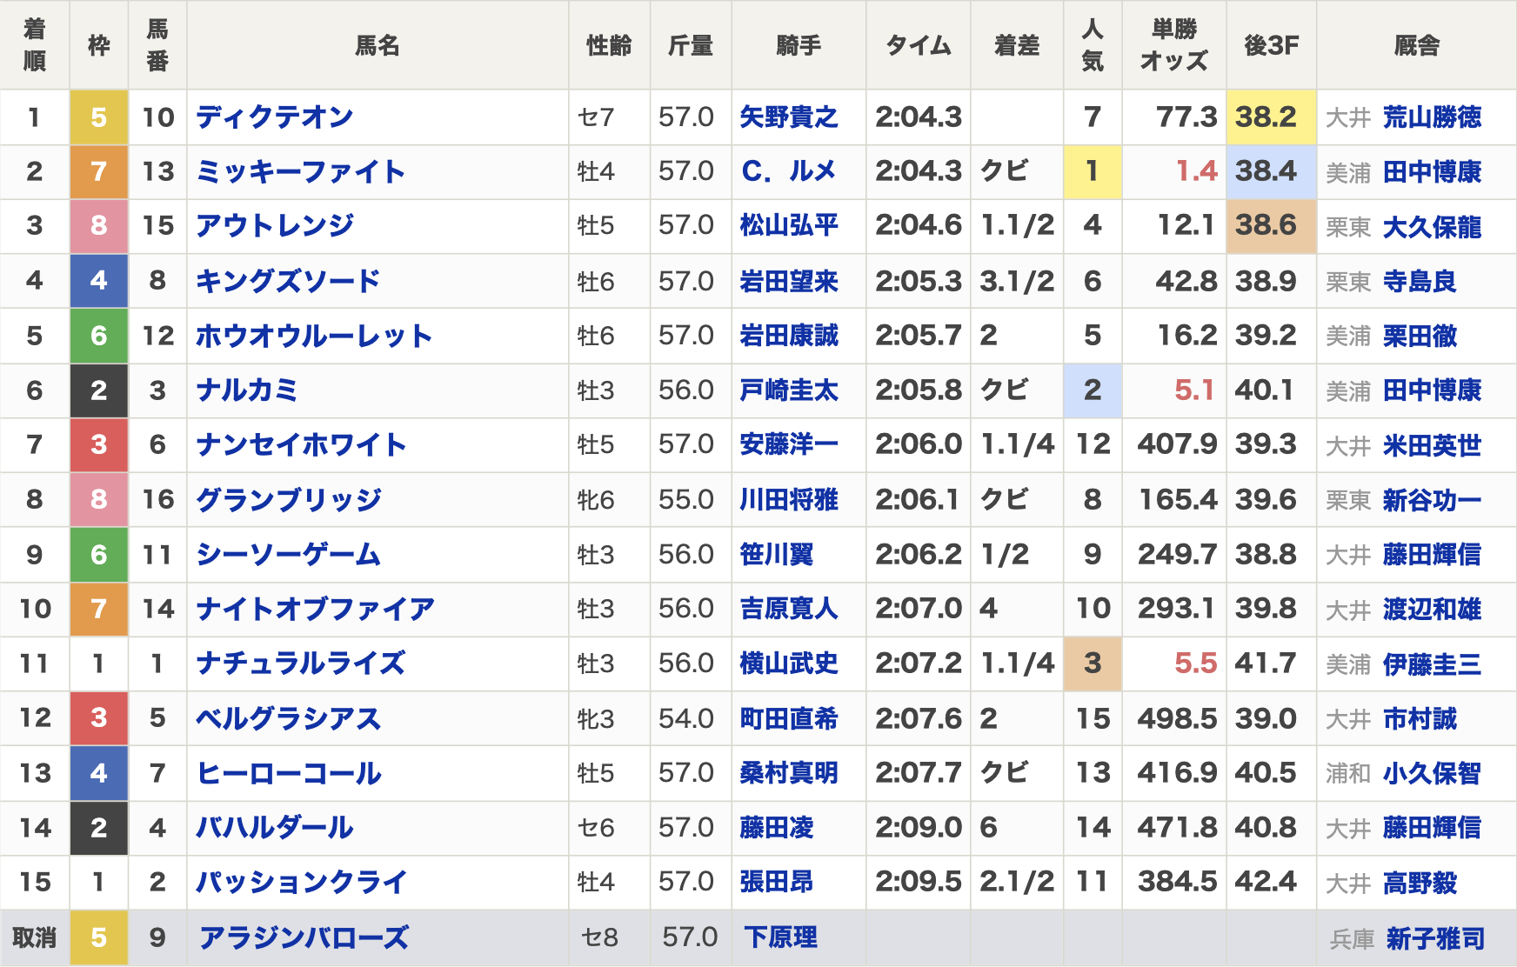Viewport: 1517px width, 967px height.
Task: Open horse link キングズソード
Action: coord(287,281)
